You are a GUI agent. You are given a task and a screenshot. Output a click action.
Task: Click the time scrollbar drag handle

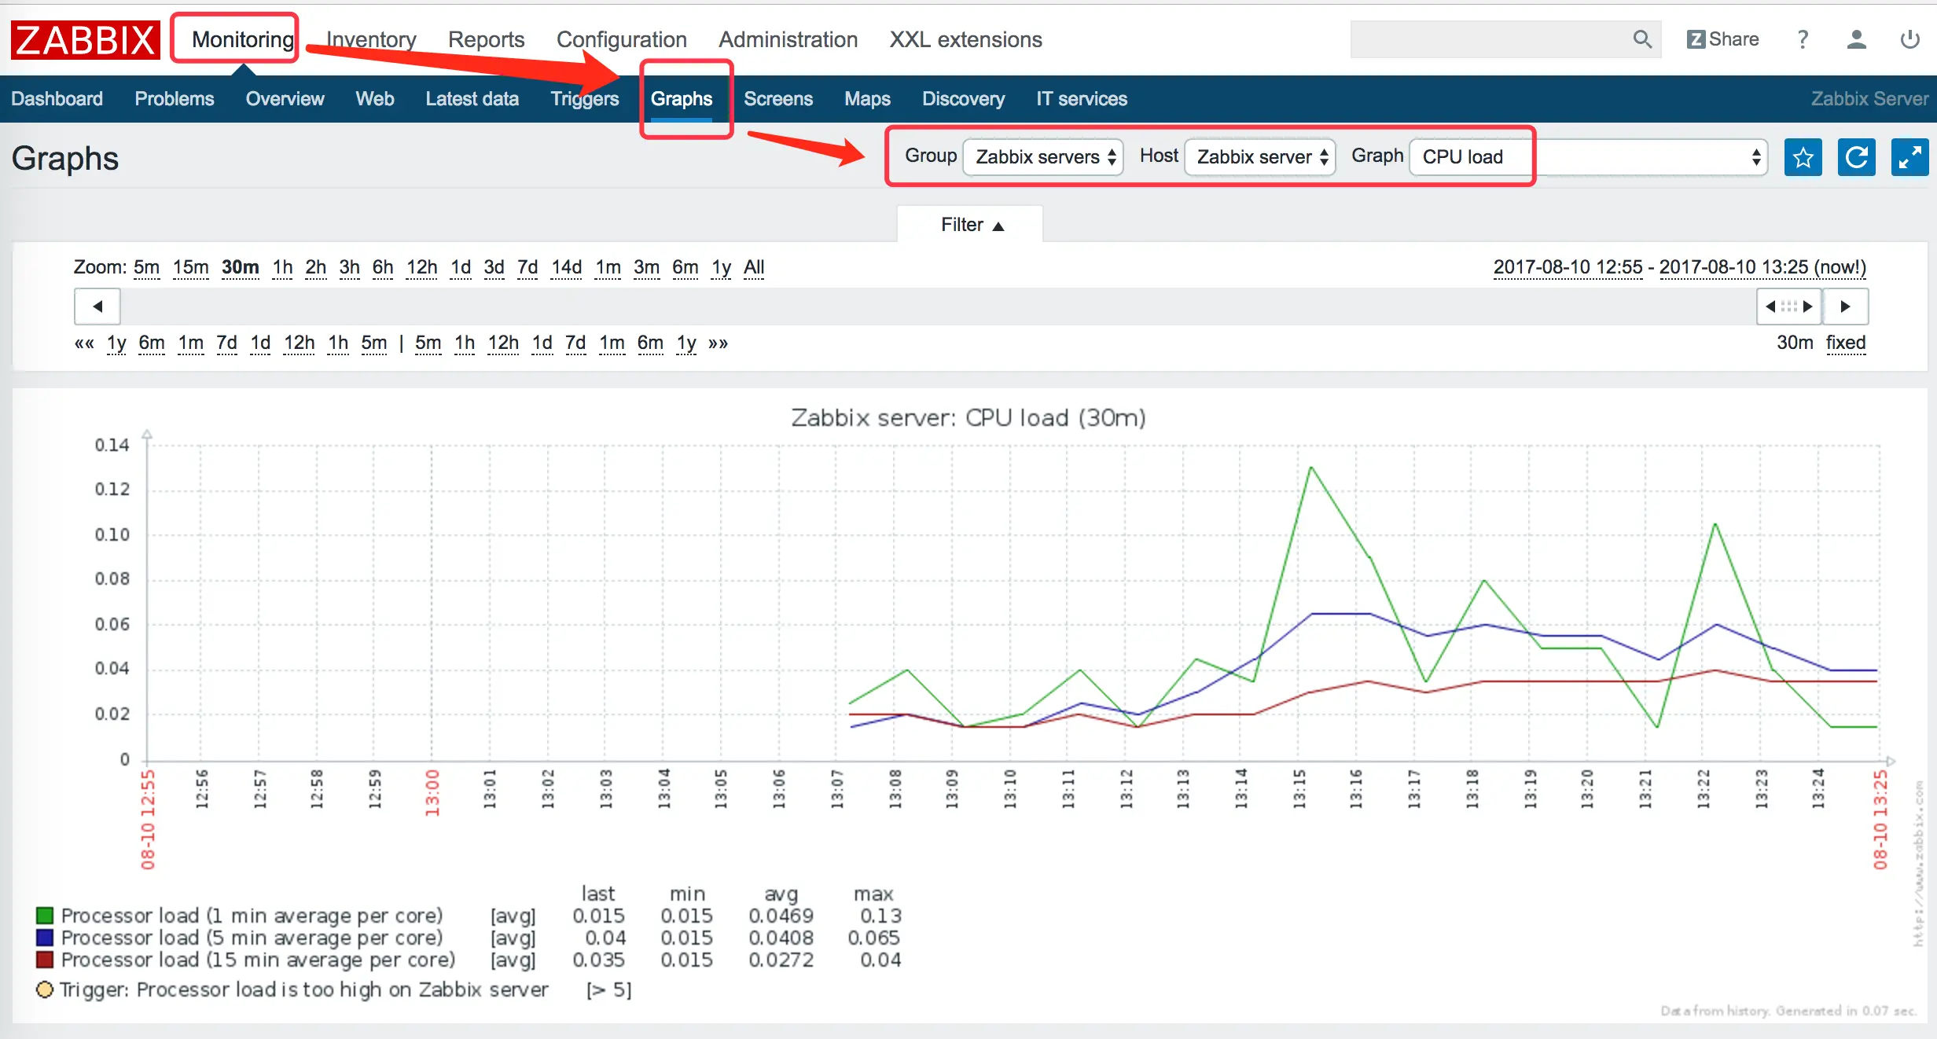click(1788, 307)
